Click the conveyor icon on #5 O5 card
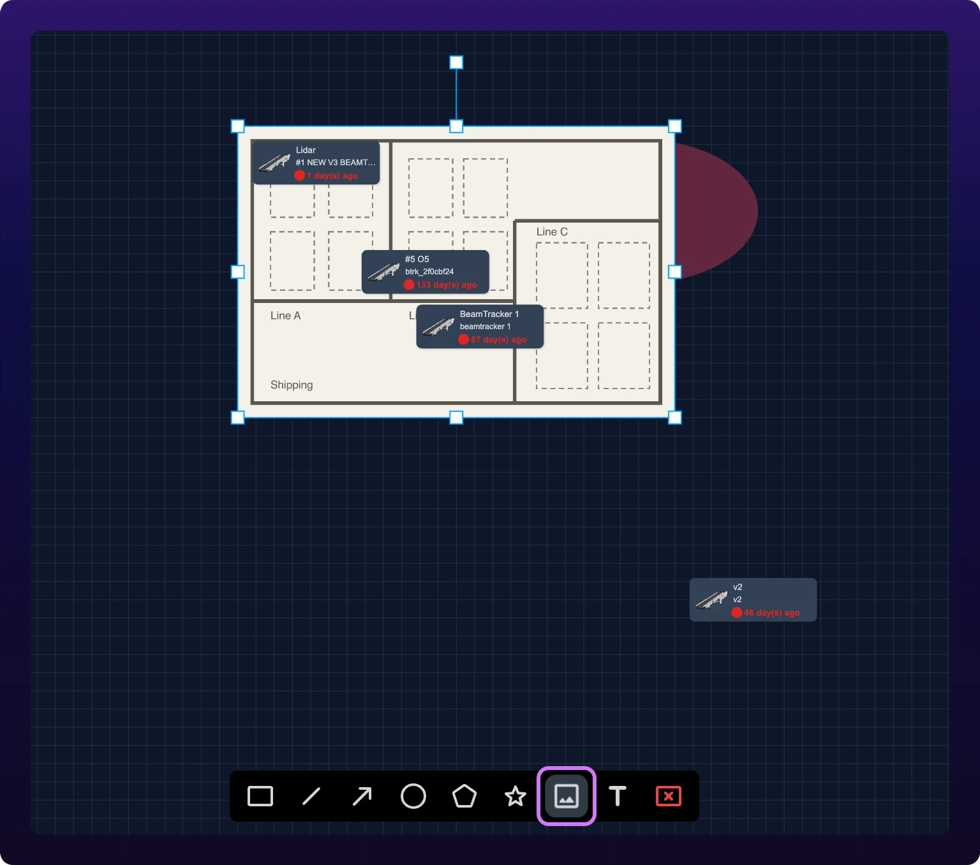The image size is (980, 865). coord(383,272)
